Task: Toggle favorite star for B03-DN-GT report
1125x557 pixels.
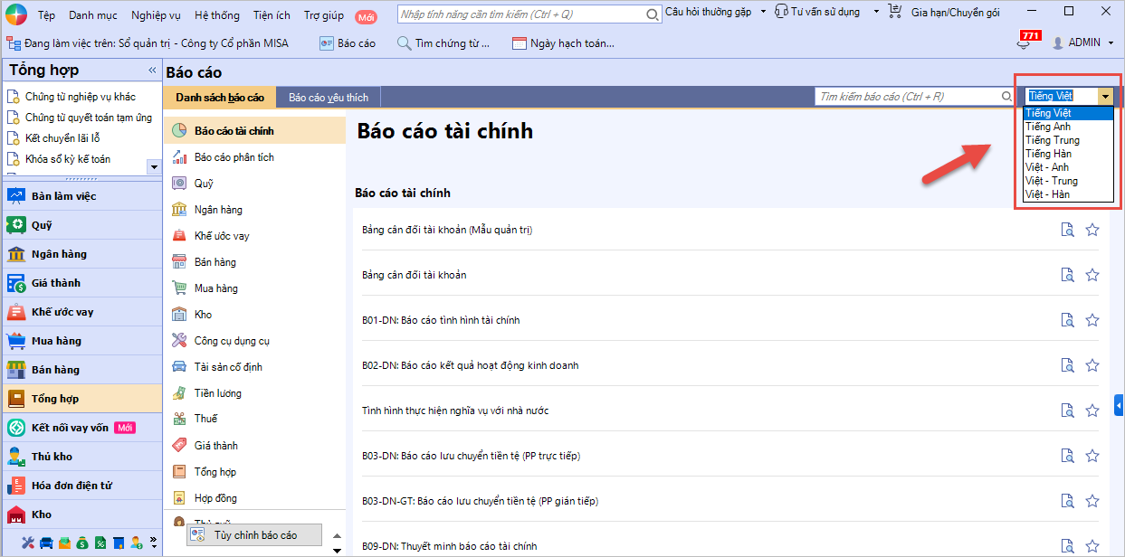Action: pyautogui.click(x=1092, y=501)
